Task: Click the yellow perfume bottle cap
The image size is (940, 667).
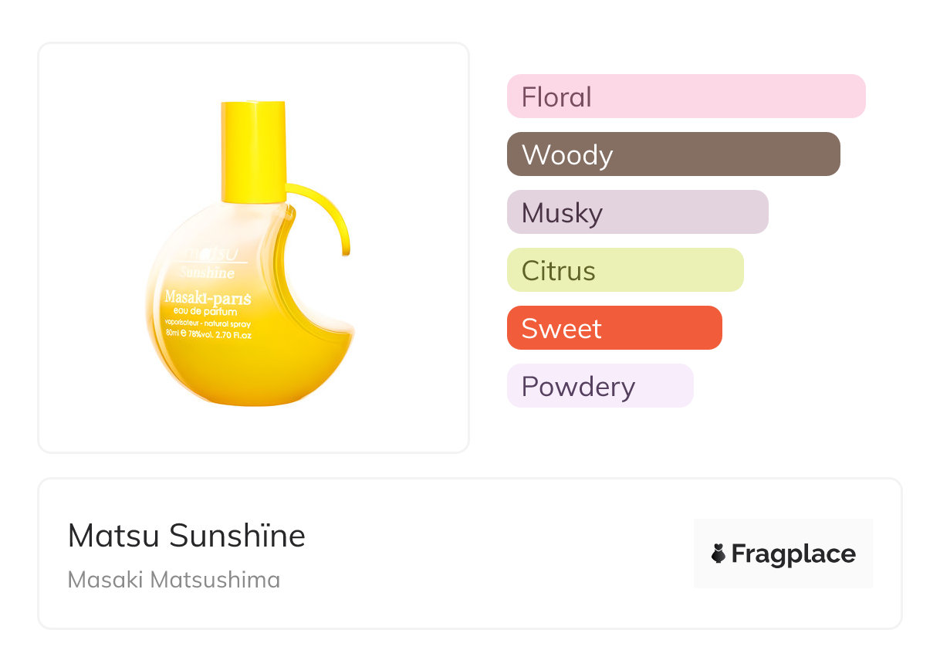Action: pyautogui.click(x=254, y=147)
